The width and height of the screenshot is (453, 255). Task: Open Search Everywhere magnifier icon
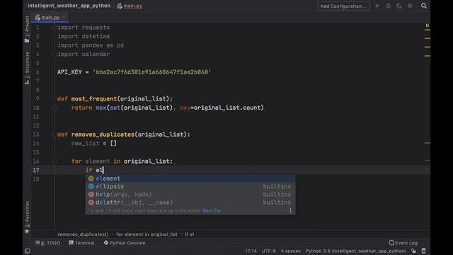tap(424, 6)
